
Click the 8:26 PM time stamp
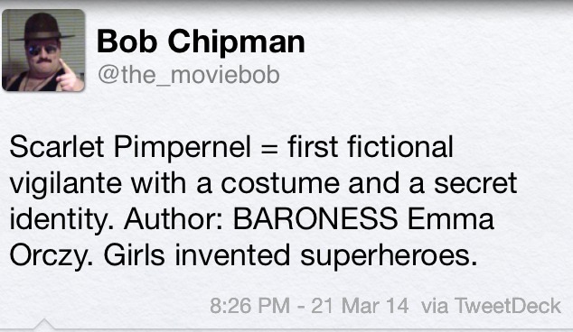tap(250, 305)
